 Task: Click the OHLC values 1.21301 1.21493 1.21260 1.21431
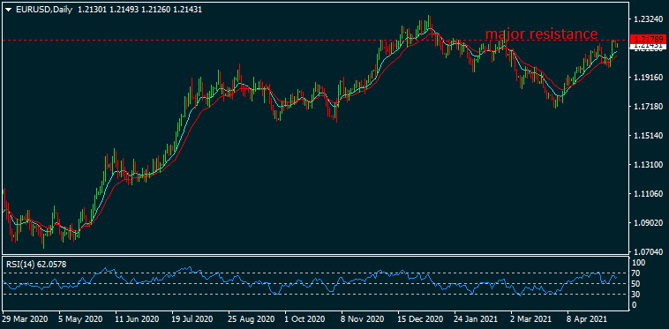140,10
